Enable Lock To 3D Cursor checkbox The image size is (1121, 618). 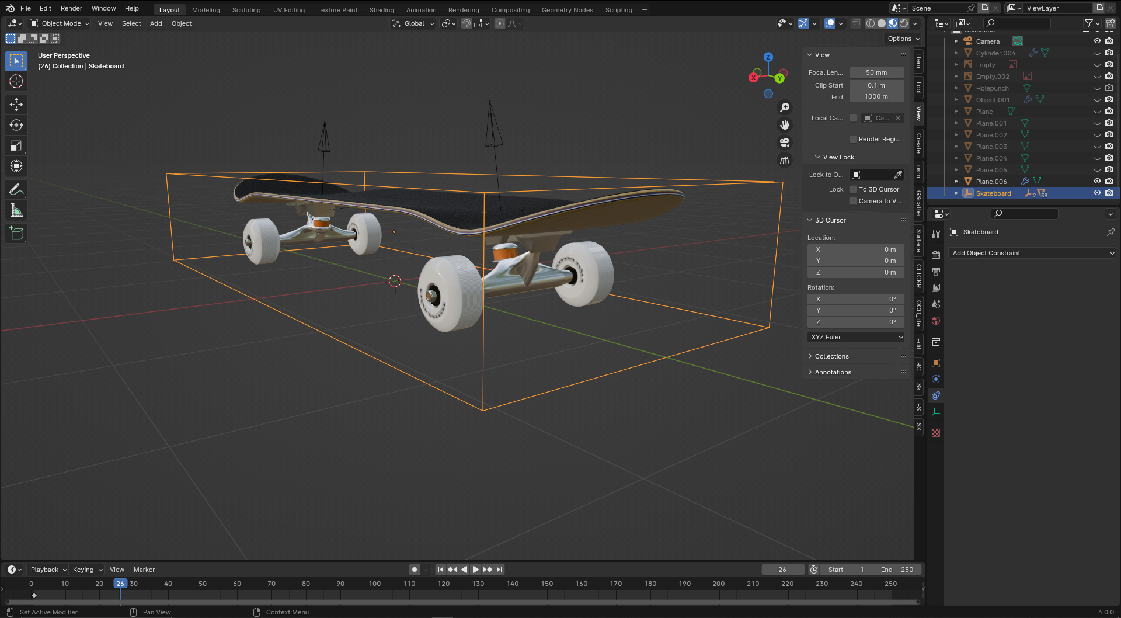(x=853, y=189)
